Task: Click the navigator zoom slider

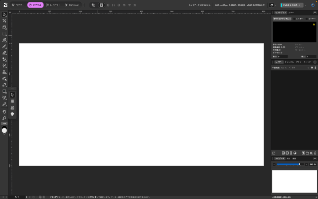Action: click(289, 164)
